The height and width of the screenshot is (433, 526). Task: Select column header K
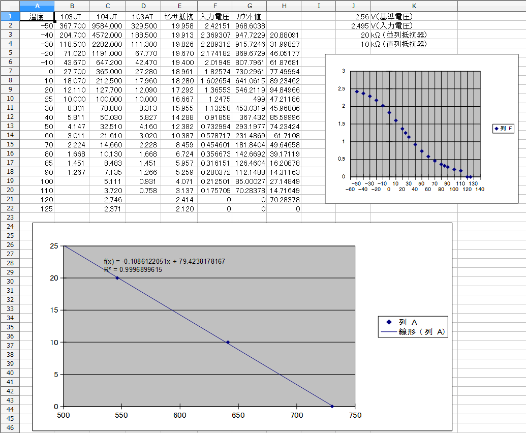coord(413,6)
